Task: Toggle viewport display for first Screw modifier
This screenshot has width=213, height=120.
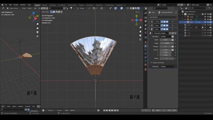Action: 164,22
